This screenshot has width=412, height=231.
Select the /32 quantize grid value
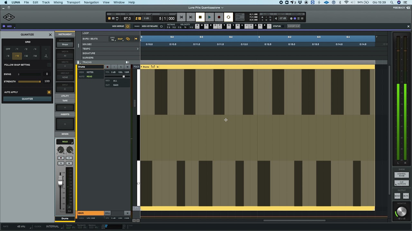26,56
